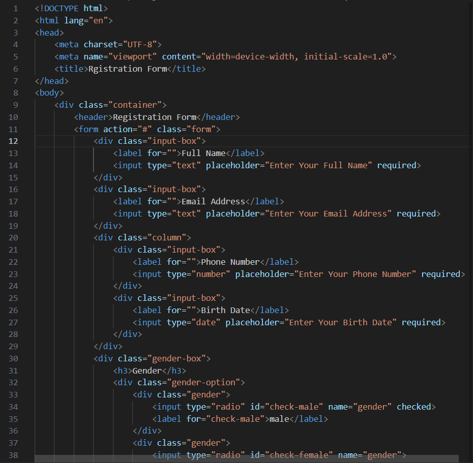Click the "Full Name" label text
The image size is (473, 463).
pos(203,153)
